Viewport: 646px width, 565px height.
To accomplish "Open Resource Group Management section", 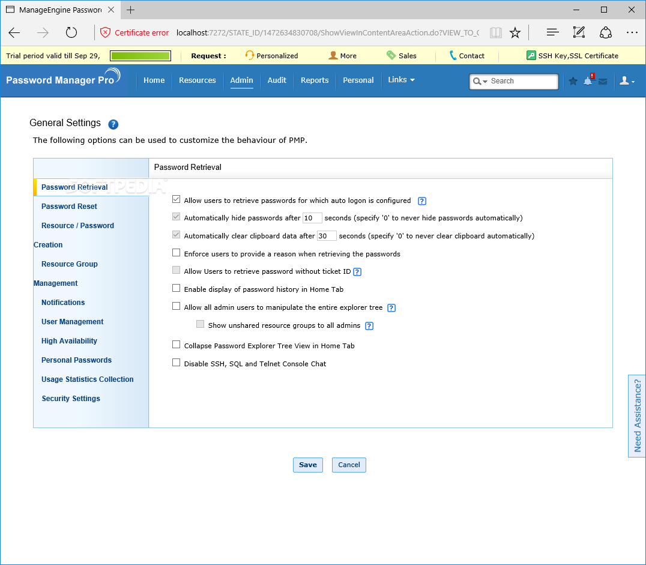I will 66,274.
